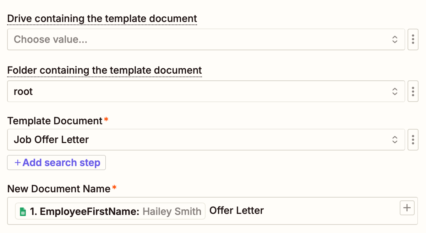This screenshot has height=233, width=426.
Task: Click the up-down chevron in the Drive dropdown
Action: point(395,39)
